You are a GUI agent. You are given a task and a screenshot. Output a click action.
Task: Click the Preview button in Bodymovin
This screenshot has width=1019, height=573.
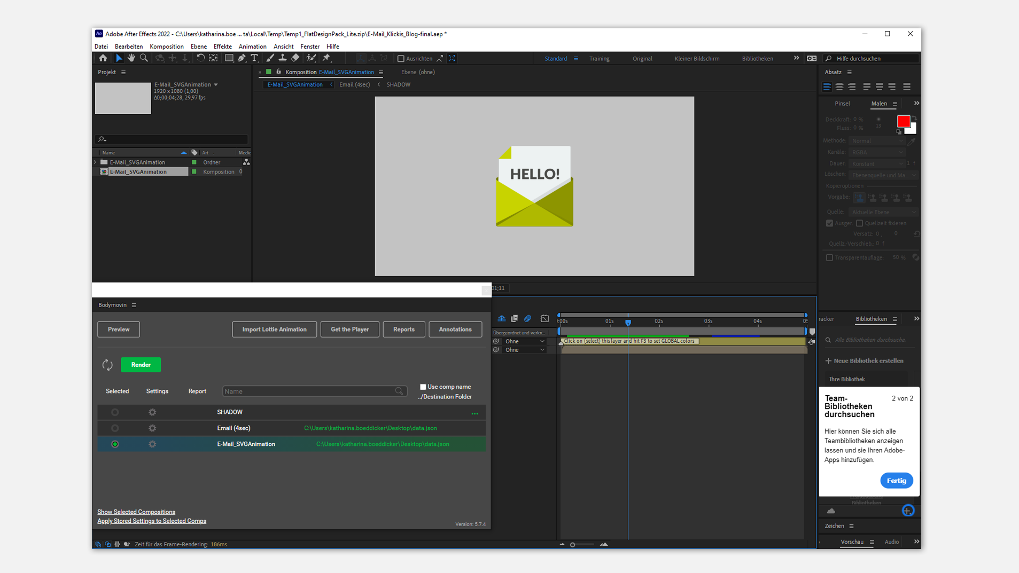pos(119,329)
